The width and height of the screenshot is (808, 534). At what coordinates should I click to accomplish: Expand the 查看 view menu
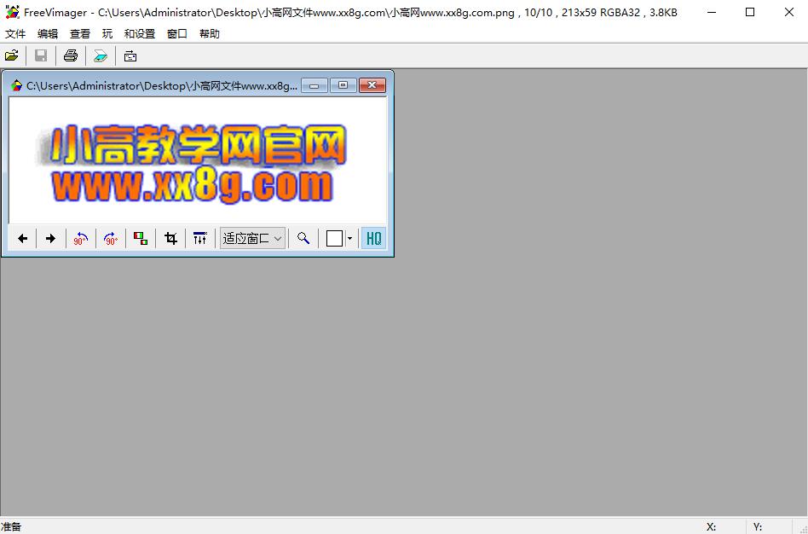pyautogui.click(x=79, y=33)
